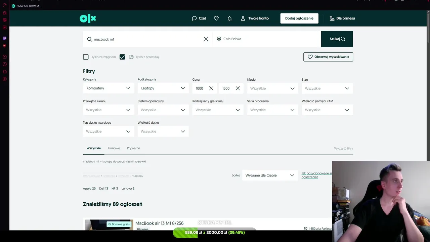430x242 pixels.
Task: Click Obserwuj wyszukiwanie button
Action: click(328, 57)
